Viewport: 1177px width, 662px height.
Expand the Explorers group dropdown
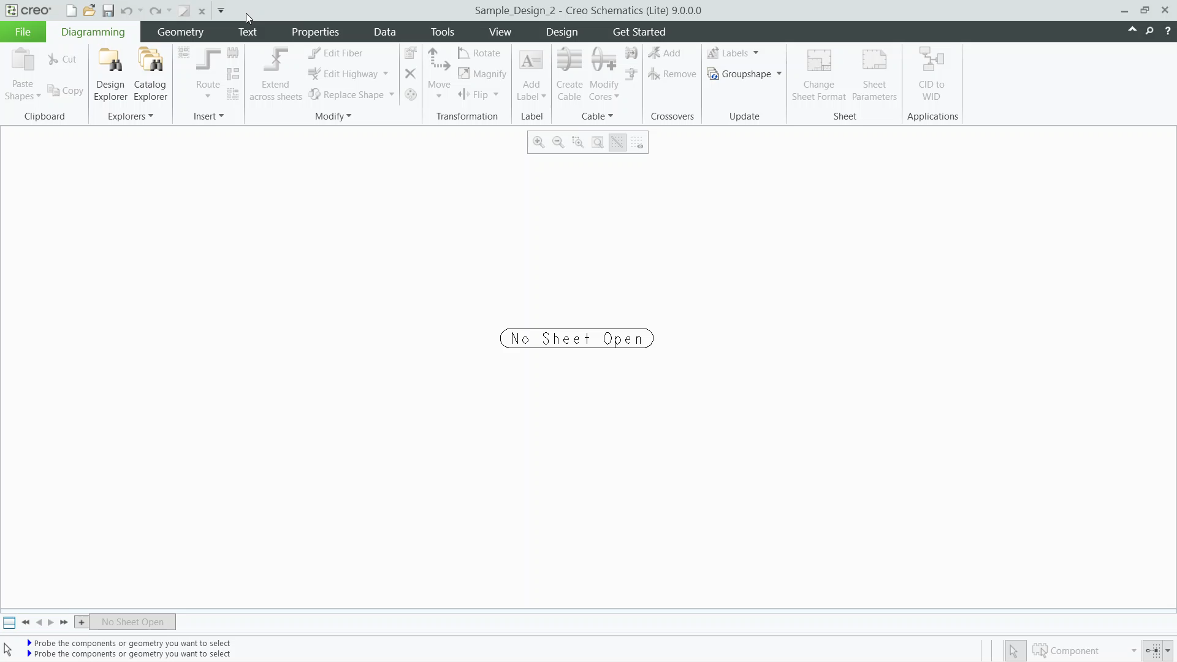tap(130, 116)
